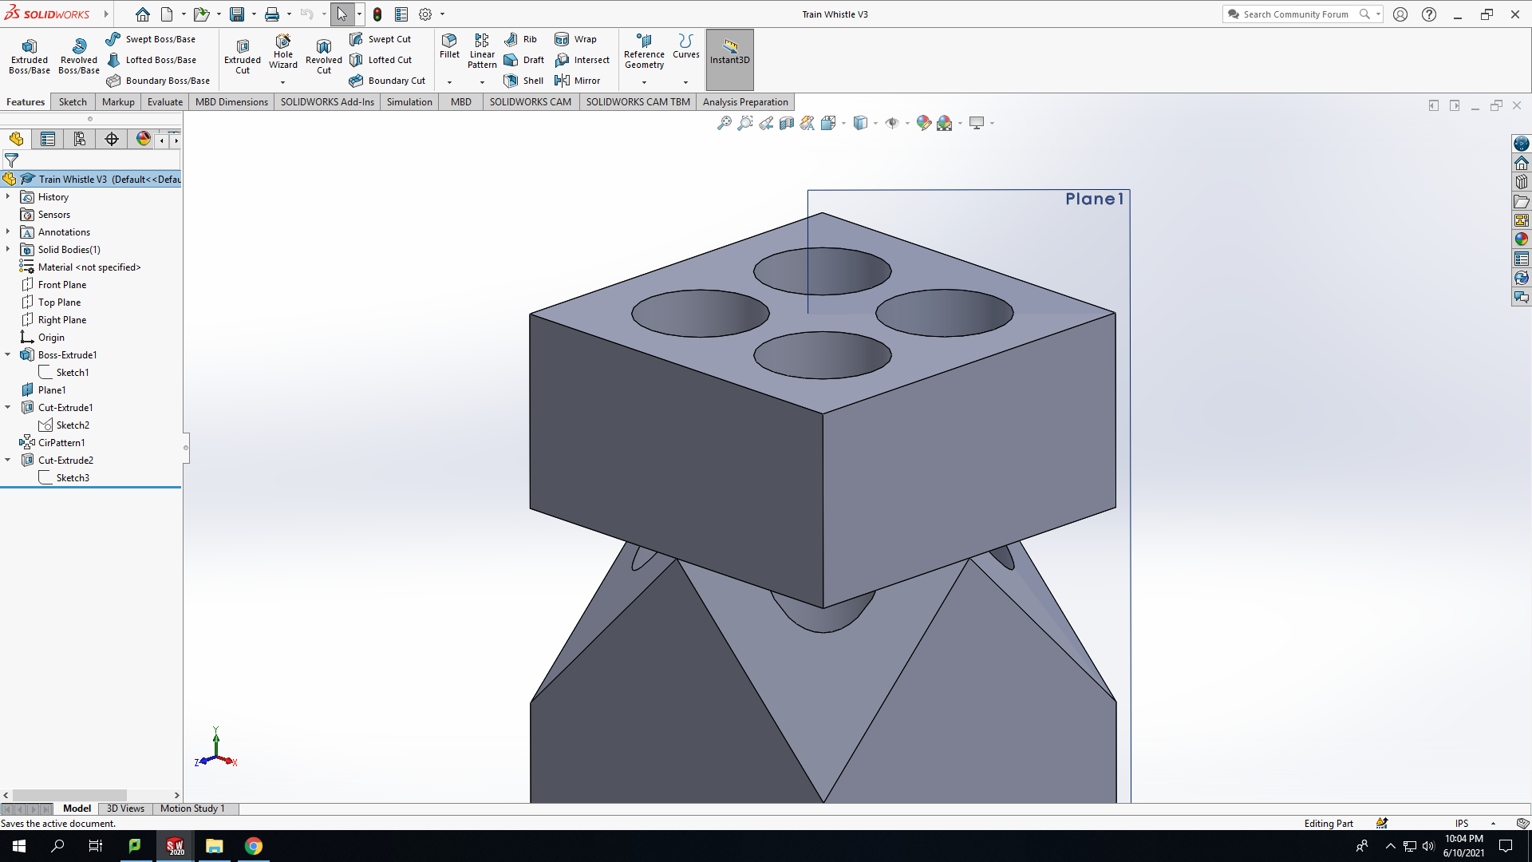Select Sketch3 under Cut-Extrude2

[x=73, y=477]
